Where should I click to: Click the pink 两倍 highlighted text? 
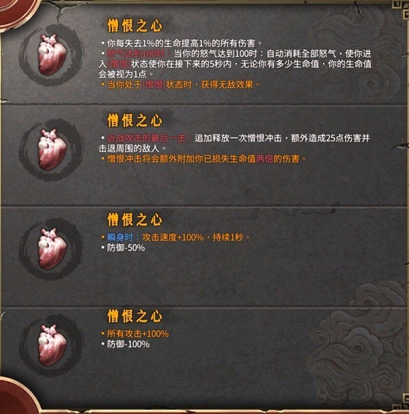tap(264, 159)
